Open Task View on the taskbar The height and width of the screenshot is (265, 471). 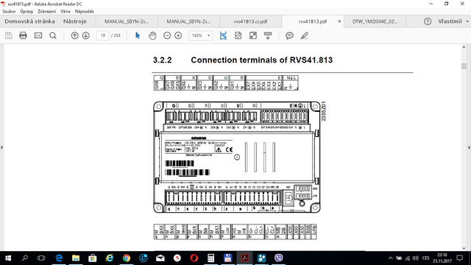(41, 258)
